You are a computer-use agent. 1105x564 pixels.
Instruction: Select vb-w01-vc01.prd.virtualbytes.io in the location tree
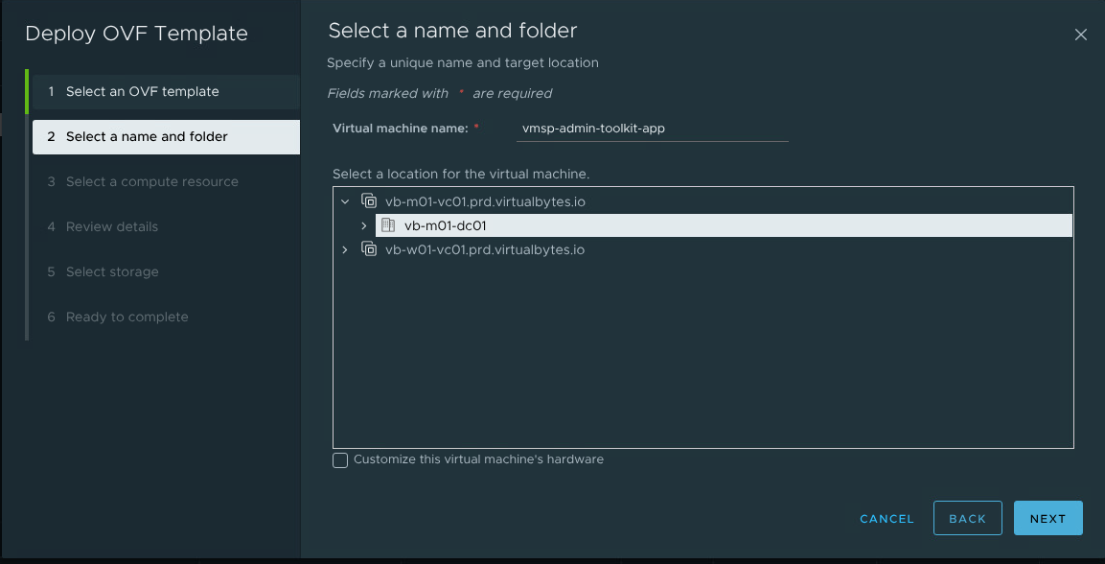click(x=485, y=249)
